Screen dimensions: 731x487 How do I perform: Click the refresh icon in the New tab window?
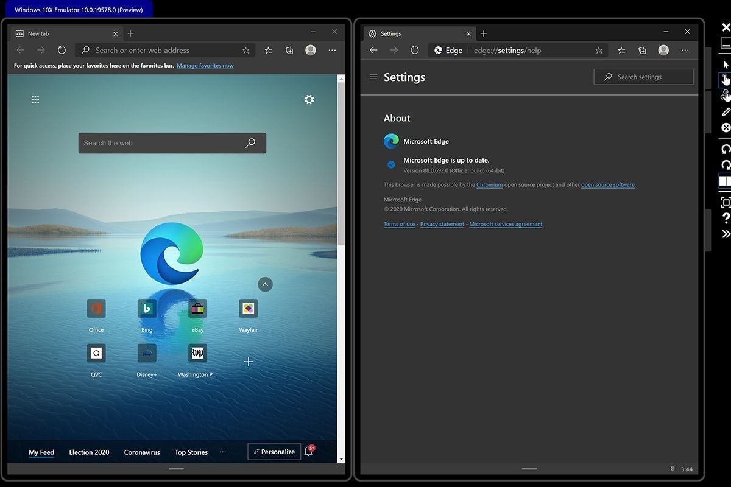click(x=62, y=51)
